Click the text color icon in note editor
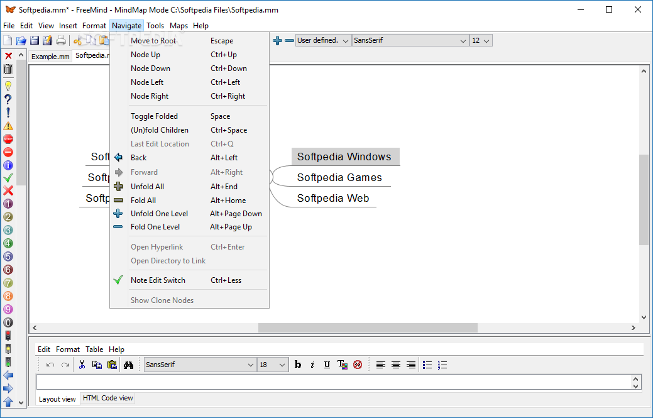653x418 pixels. click(343, 365)
